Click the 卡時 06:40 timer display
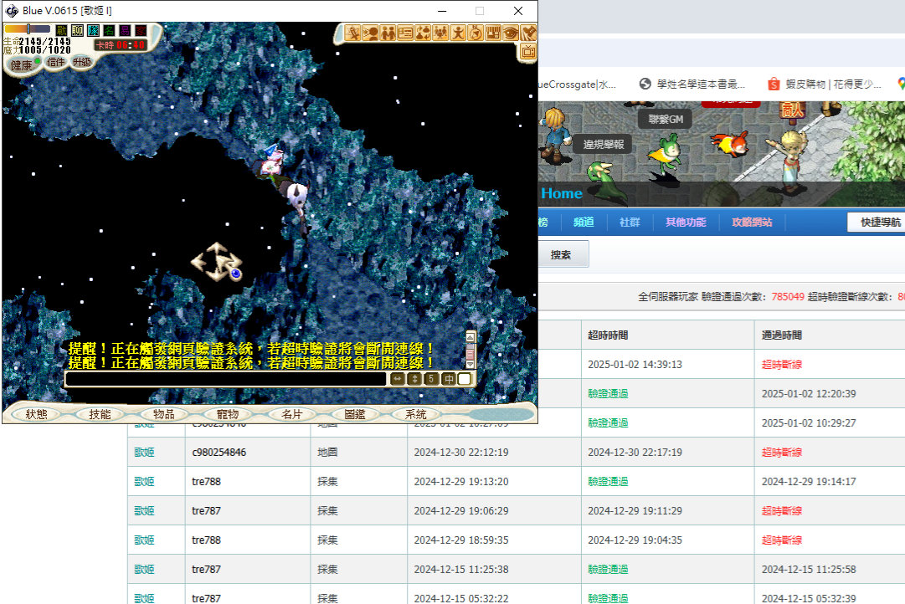The image size is (905, 604). tap(120, 45)
